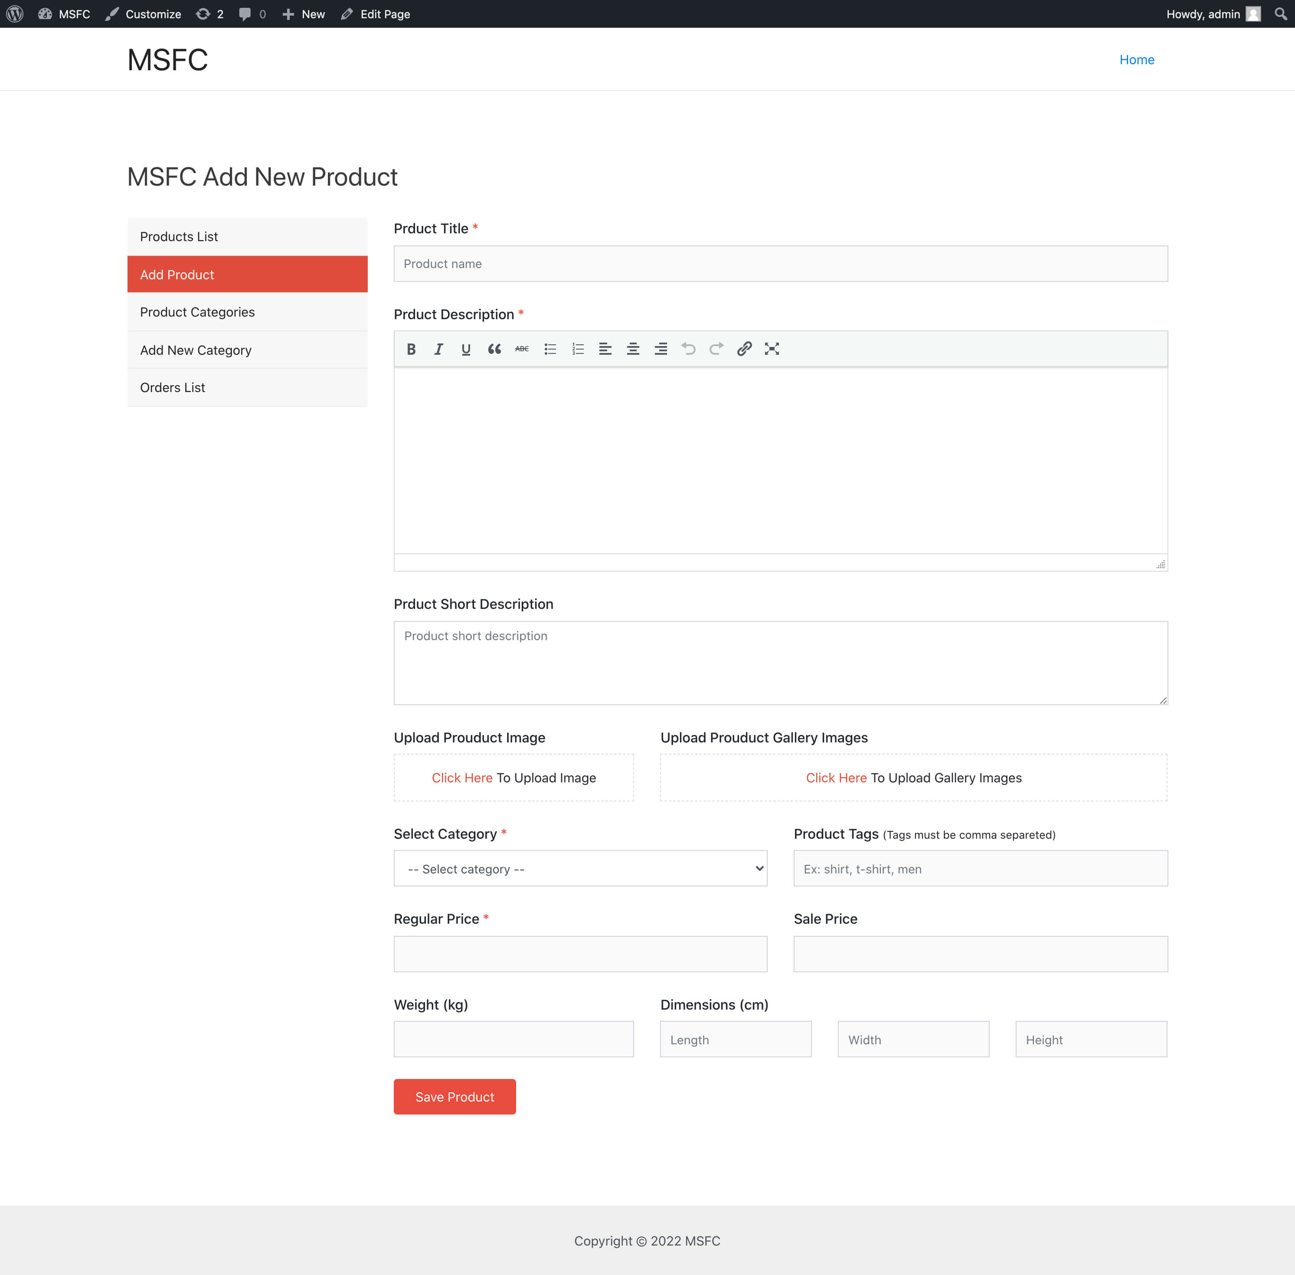Go to Products List in sidebar

click(179, 236)
